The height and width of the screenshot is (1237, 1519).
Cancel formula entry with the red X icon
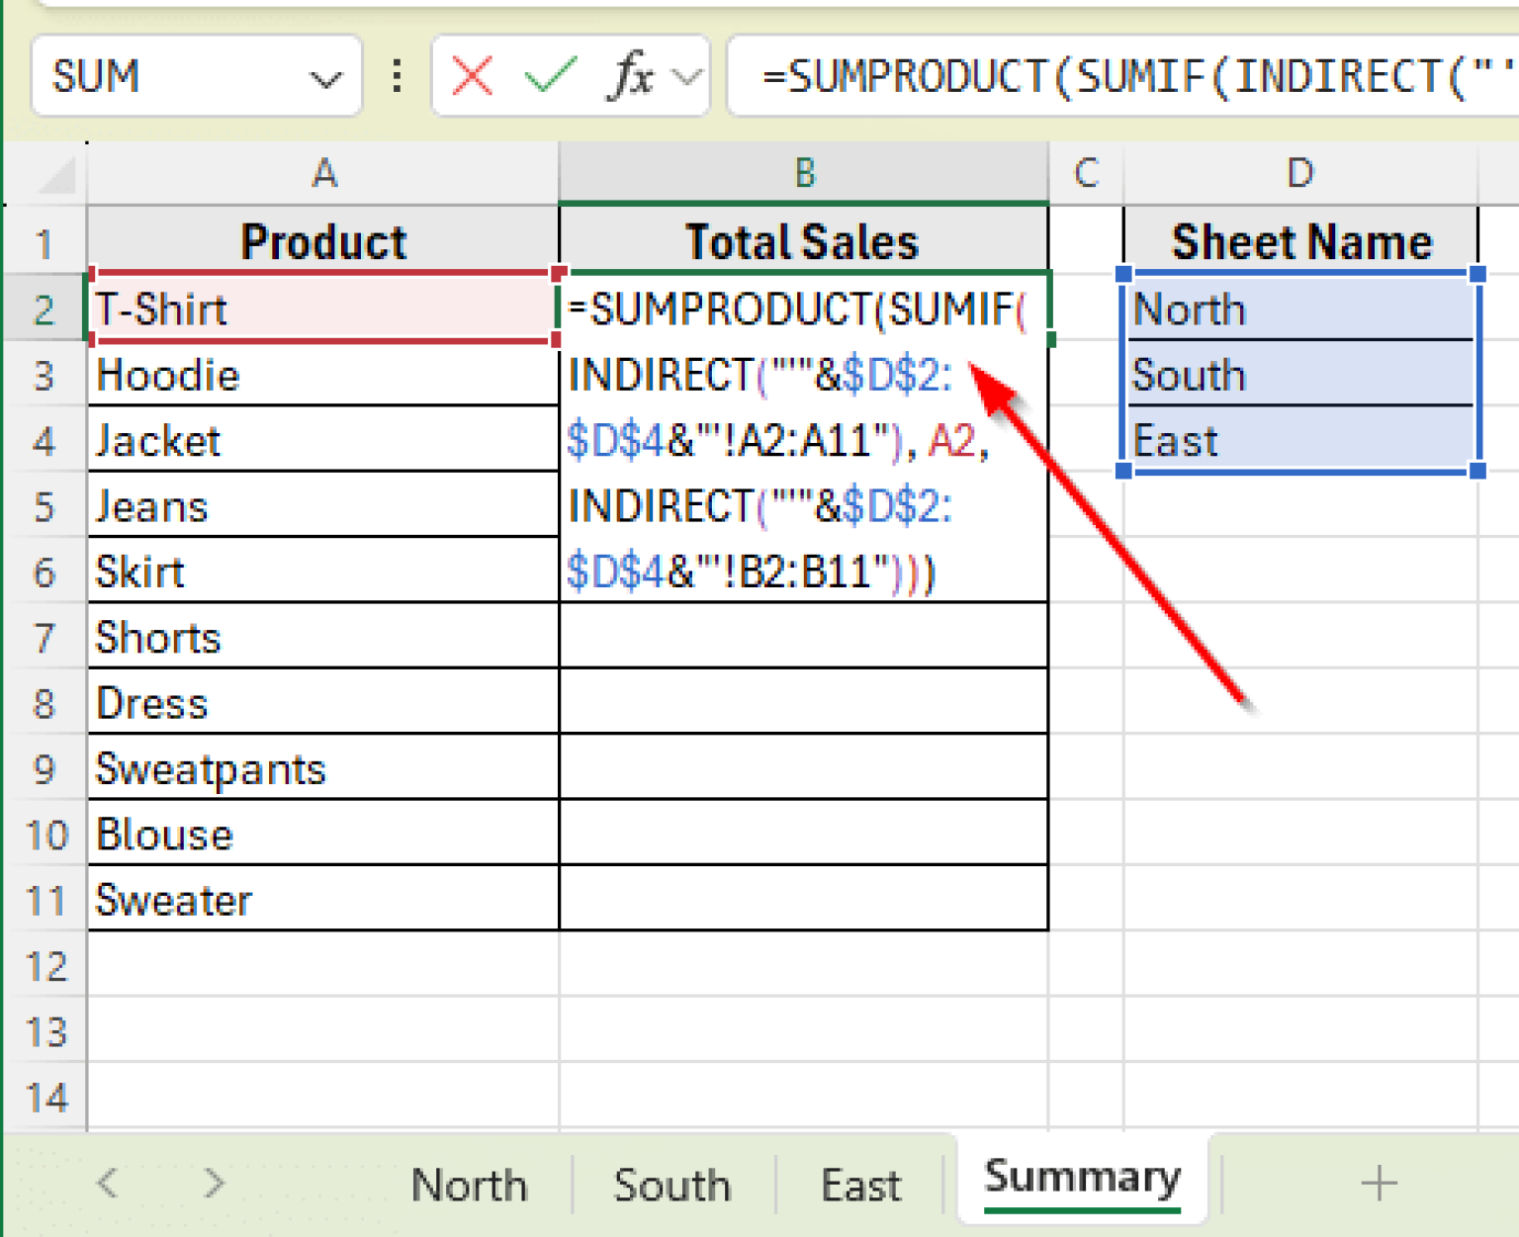pos(472,75)
